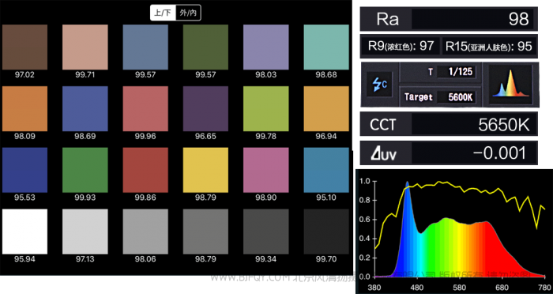Open the small spectrum graph thumbnail
The width and height of the screenshot is (553, 294).
[x=510, y=85]
